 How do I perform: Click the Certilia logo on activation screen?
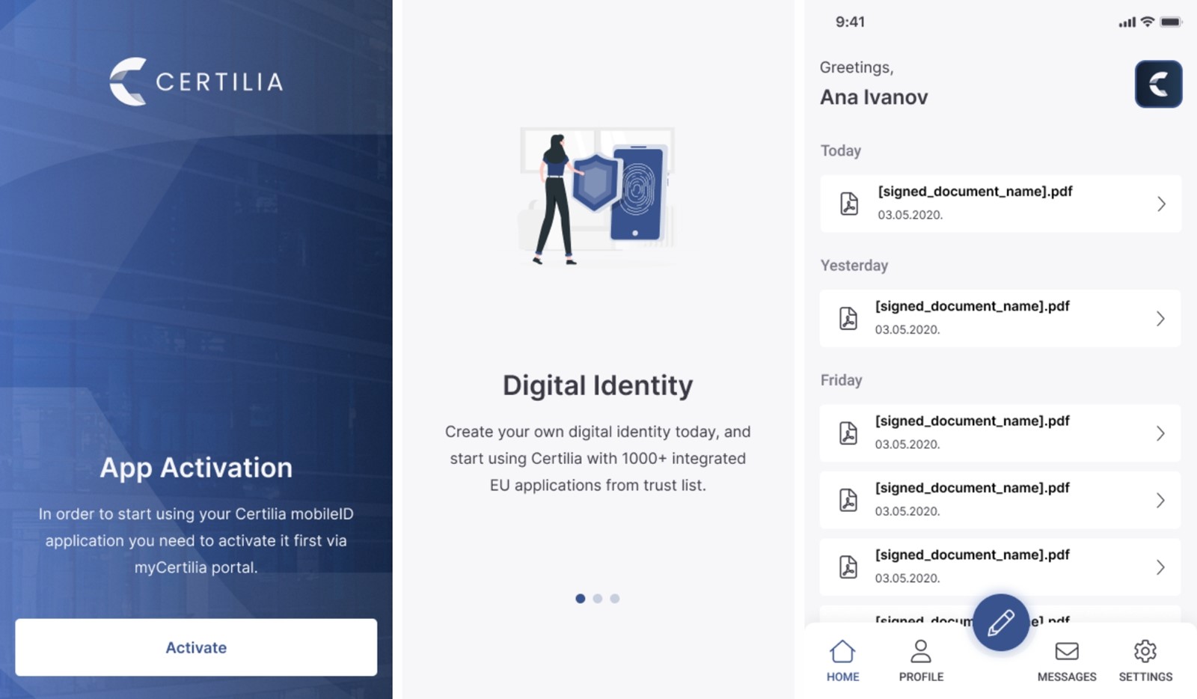pyautogui.click(x=196, y=82)
